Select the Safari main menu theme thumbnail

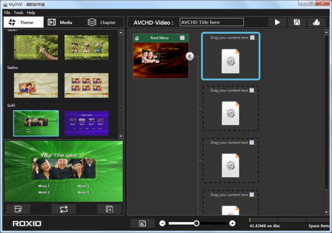click(36, 47)
